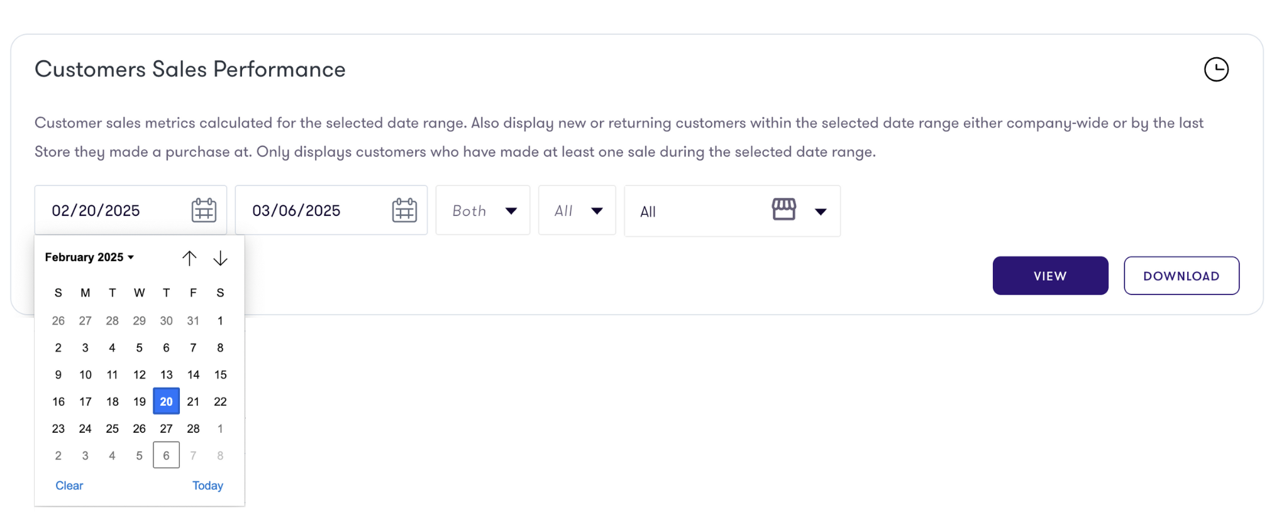The image size is (1284, 525).
Task: Jump to Today in the calendar
Action: pyautogui.click(x=208, y=485)
